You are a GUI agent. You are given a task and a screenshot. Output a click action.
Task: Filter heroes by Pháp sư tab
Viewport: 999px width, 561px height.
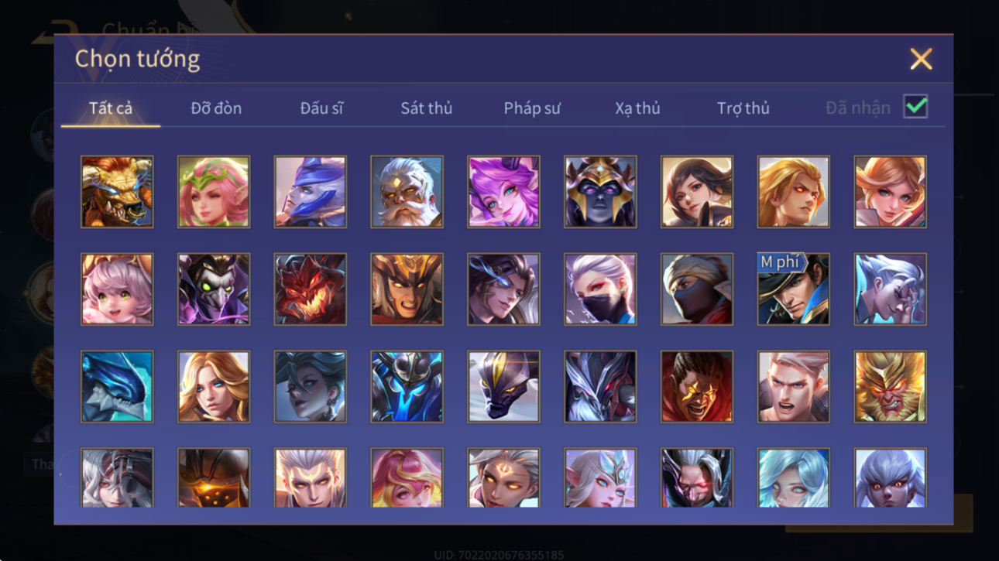coord(532,108)
